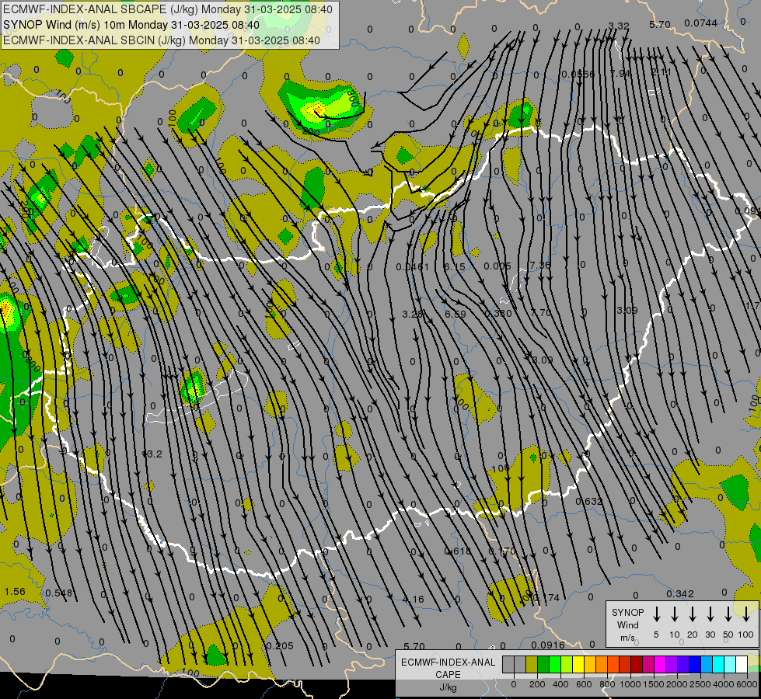Click the 4.16 value on the map
Screen dimensions: 761x699
pos(413,599)
